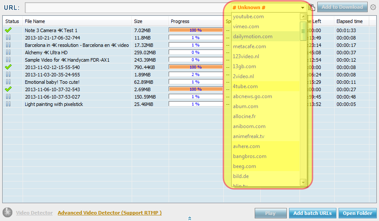The image size is (379, 221).
Task: Click the 62.89MiB size cell
Action: click(x=143, y=82)
